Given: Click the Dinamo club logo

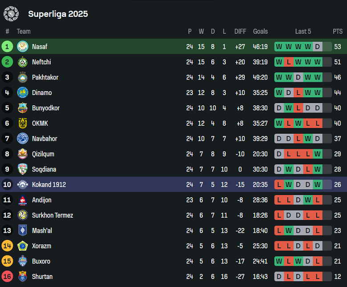Looking at the screenshot, I should point(22,93).
